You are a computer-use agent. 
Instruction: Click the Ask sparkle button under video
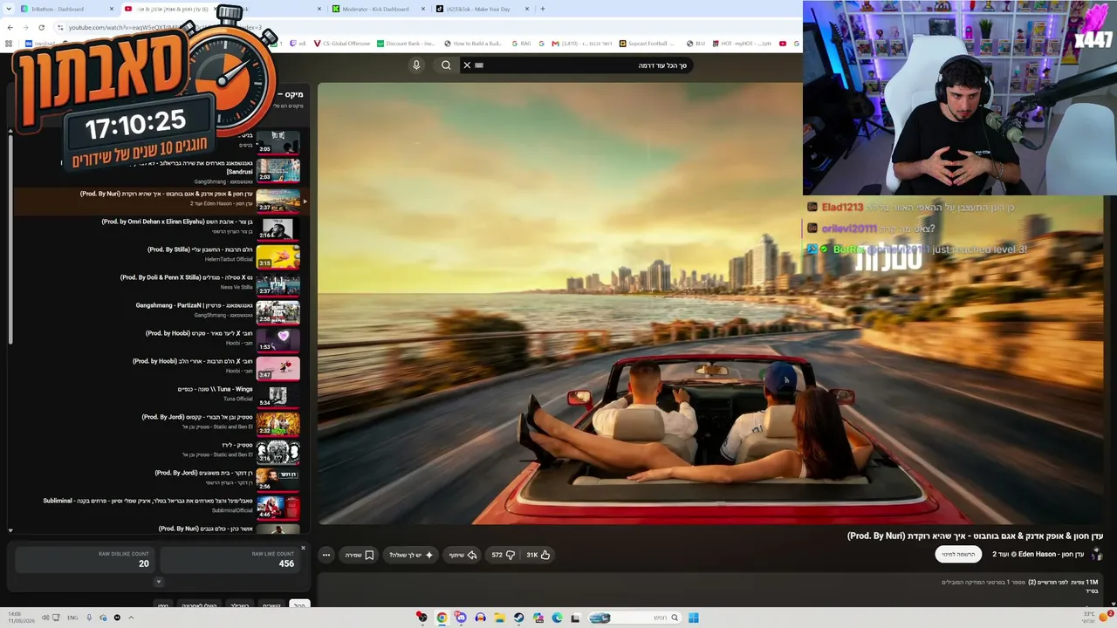411,555
